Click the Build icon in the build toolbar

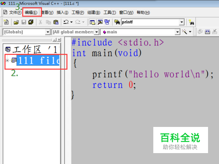208,31
